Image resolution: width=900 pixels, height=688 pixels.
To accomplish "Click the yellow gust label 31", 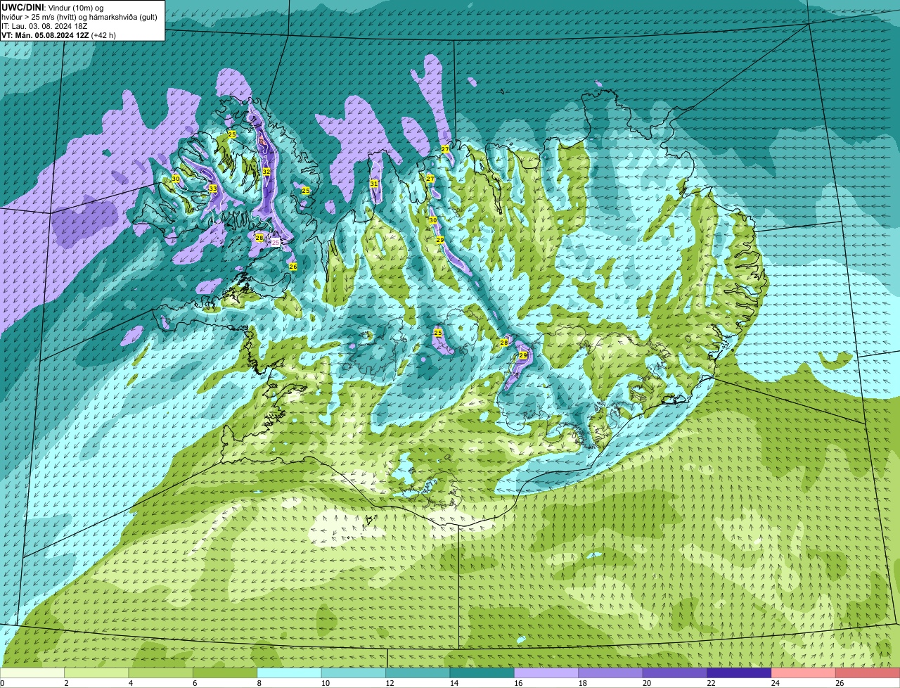I will coord(374,184).
